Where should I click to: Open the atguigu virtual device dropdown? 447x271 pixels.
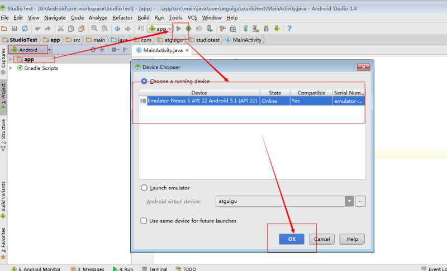coord(350,201)
